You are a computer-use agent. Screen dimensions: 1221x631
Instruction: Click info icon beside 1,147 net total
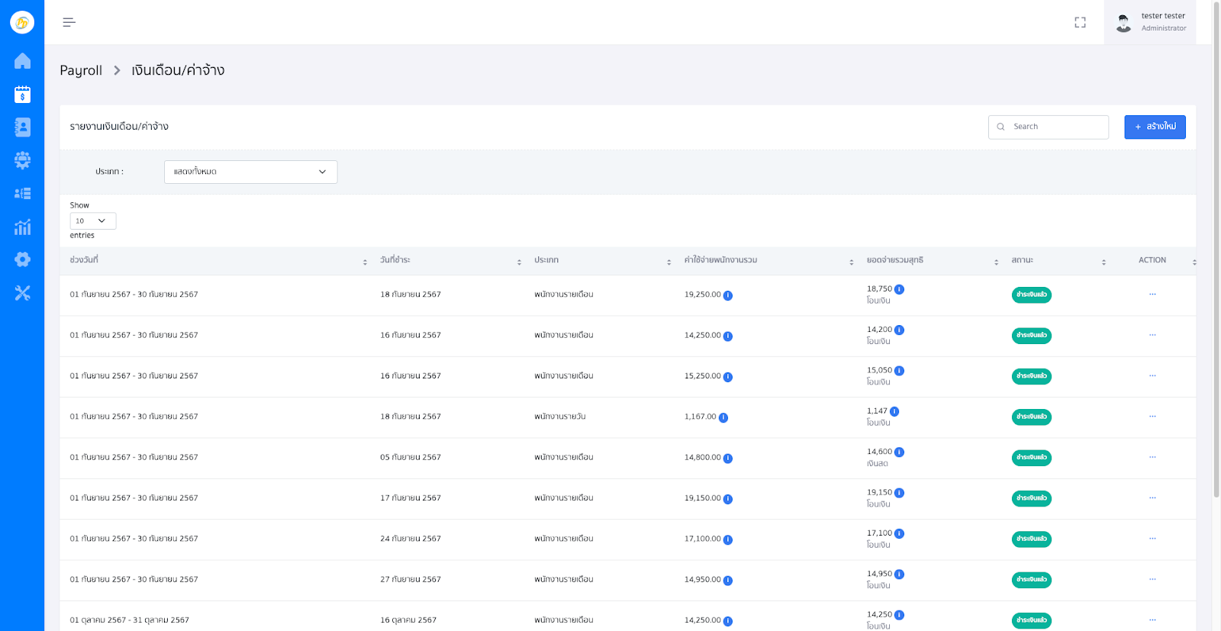click(x=894, y=411)
